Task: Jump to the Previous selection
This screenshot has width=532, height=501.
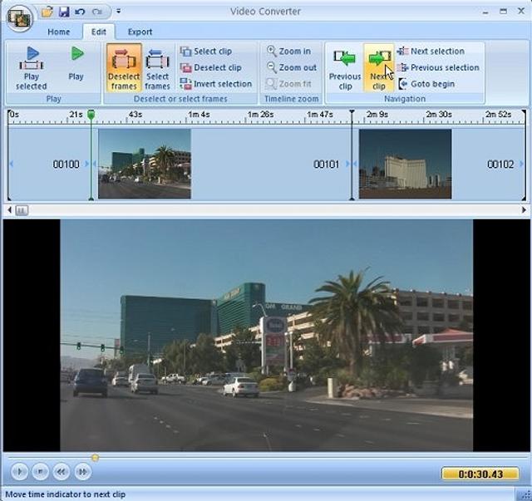Action: (x=437, y=67)
